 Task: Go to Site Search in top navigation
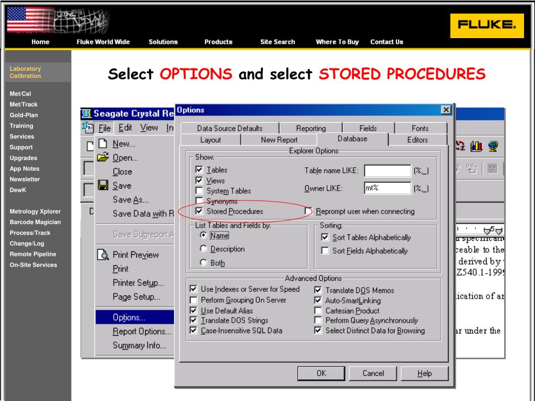point(277,42)
